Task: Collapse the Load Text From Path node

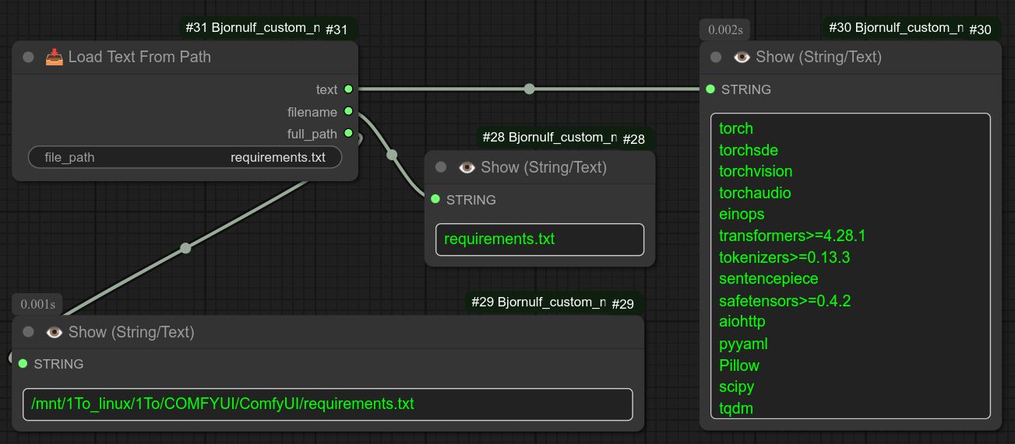Action: [x=29, y=58]
